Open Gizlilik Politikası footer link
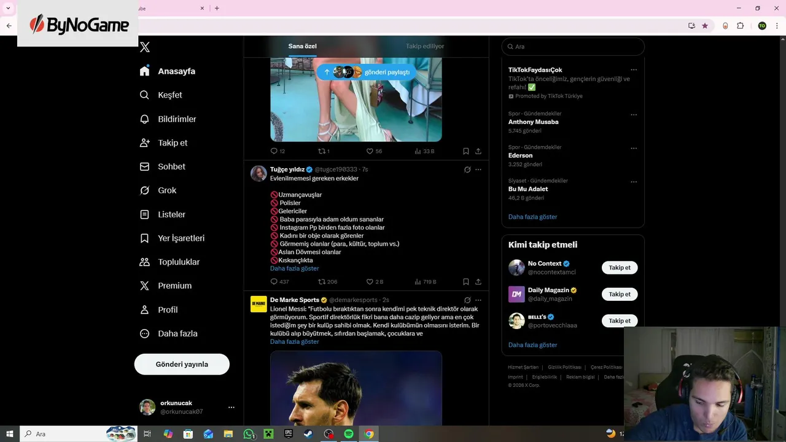This screenshot has width=786, height=442. [564, 367]
